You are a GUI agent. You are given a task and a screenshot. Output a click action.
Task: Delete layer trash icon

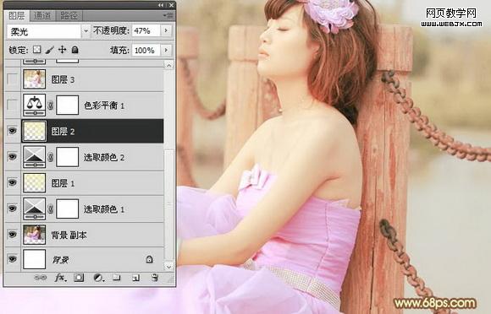point(155,277)
